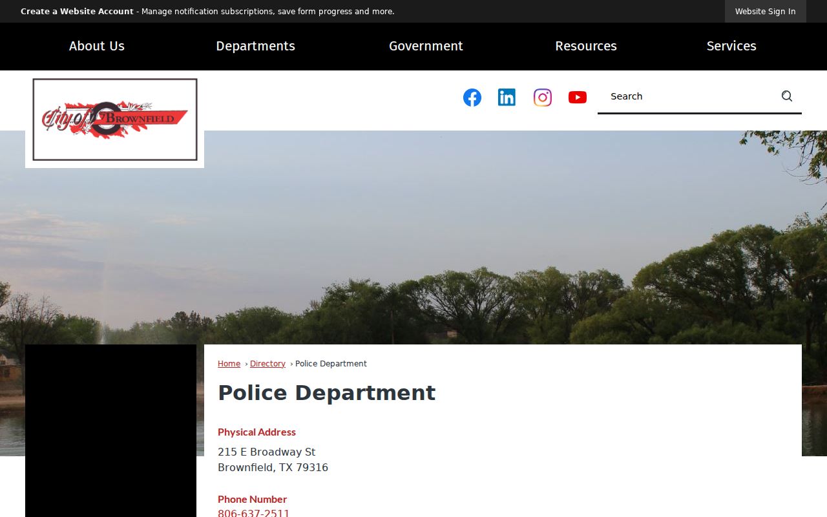Click the Phone Number label
This screenshot has height=517, width=827.
[252, 499]
